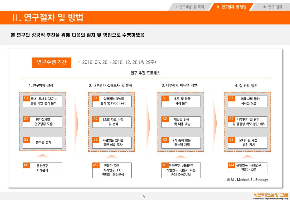This screenshot has height=200, width=290.
Task: Click the M4 문헌연구, 사례연구 전문가 자문 box
Action: click(x=248, y=168)
